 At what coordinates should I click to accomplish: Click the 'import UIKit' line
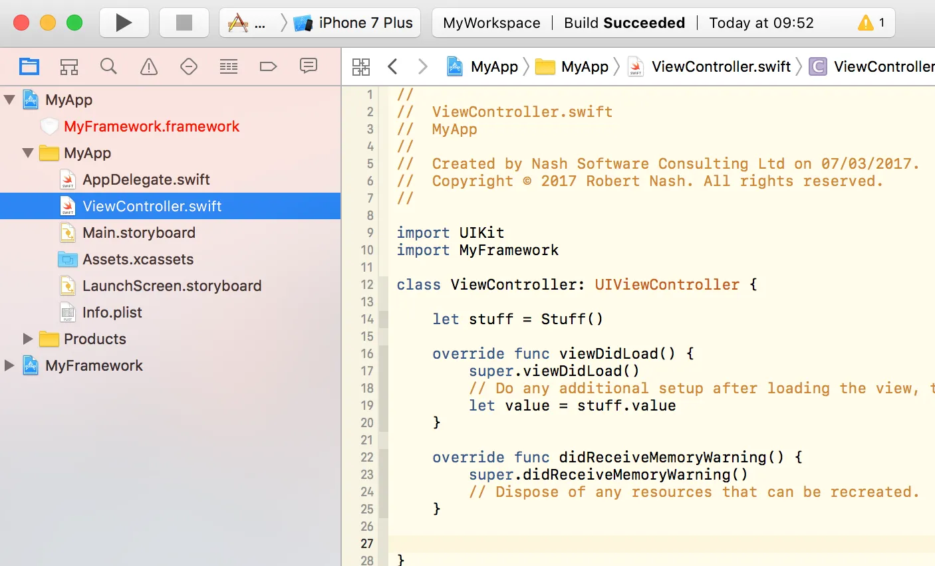click(x=450, y=233)
